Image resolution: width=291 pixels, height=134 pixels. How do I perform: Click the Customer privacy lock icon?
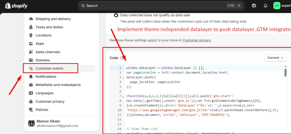point(31,101)
